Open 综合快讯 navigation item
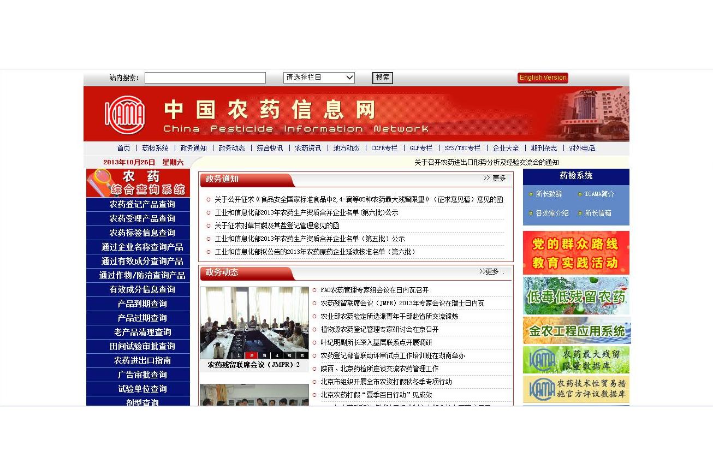713x475 pixels. pyautogui.click(x=270, y=148)
